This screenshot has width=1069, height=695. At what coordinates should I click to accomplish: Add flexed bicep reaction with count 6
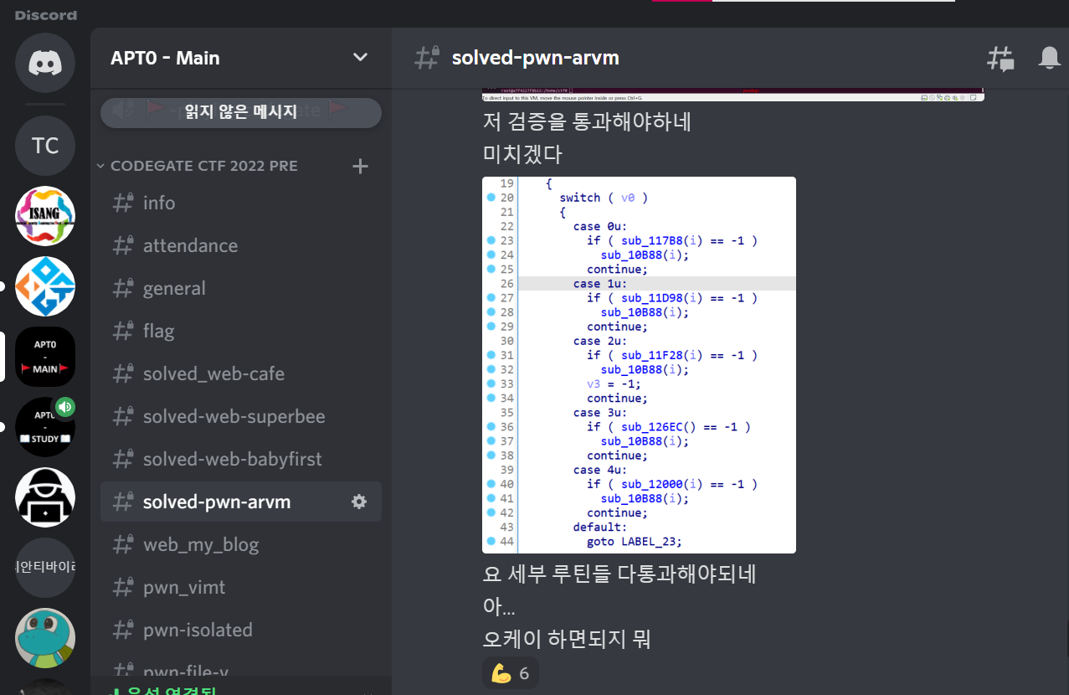click(511, 673)
